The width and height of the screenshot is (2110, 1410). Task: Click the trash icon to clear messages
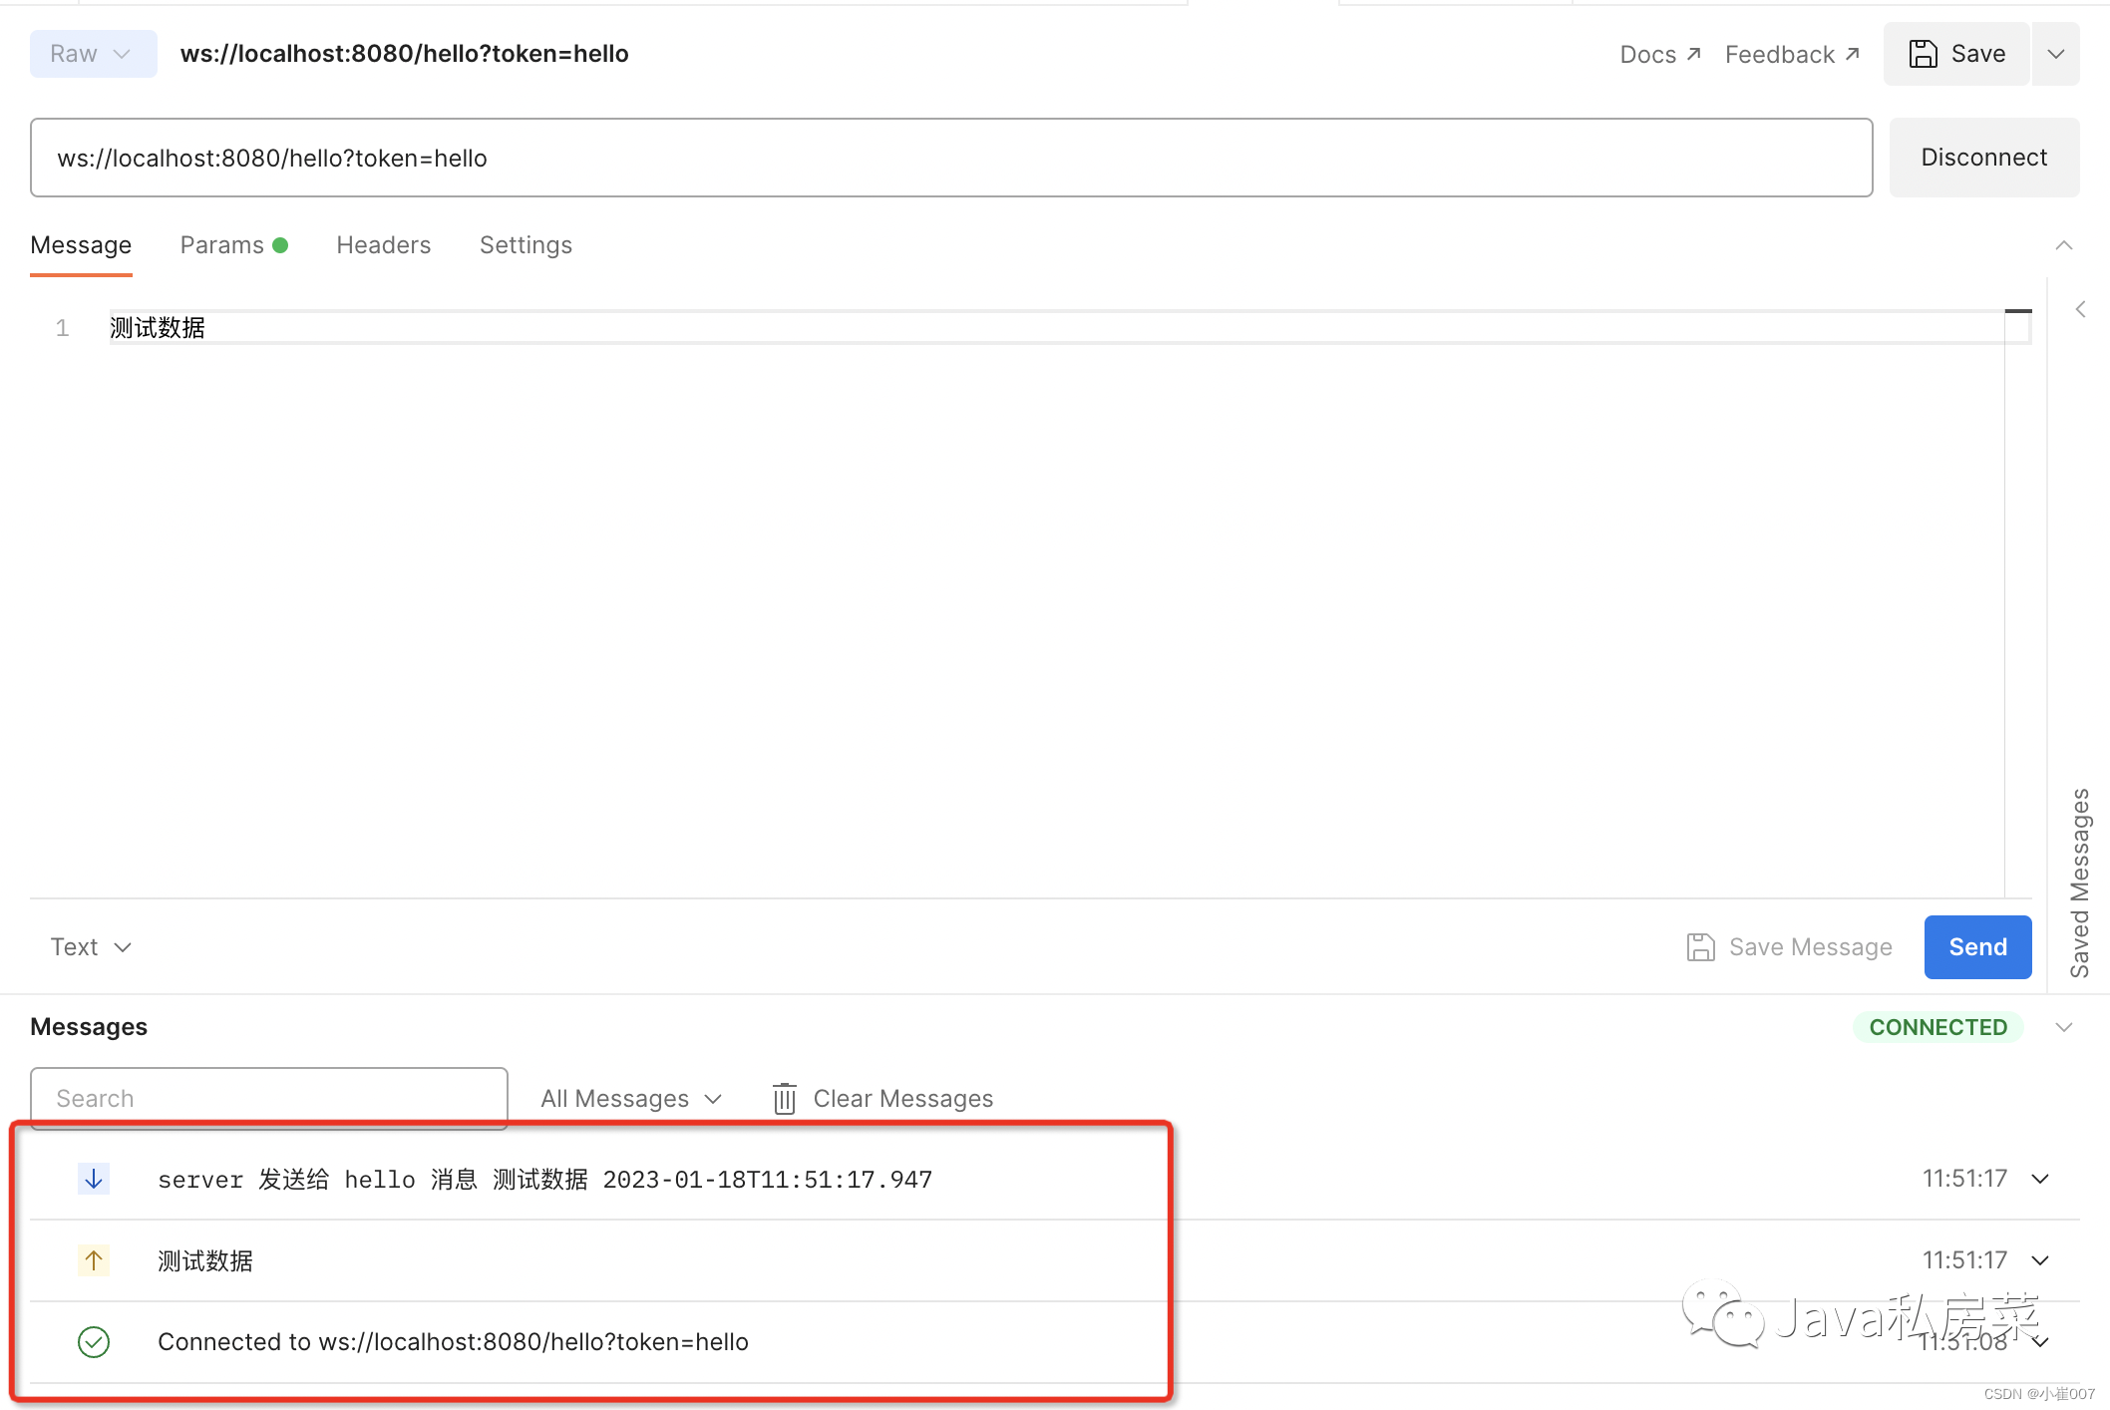coord(784,1098)
